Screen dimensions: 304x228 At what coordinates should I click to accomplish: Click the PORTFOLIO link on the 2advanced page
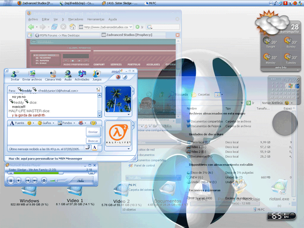134,64
